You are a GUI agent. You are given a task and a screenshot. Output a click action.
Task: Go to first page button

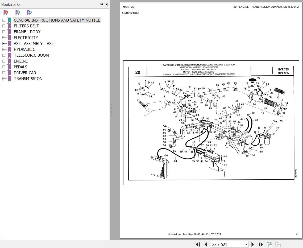[198, 244]
